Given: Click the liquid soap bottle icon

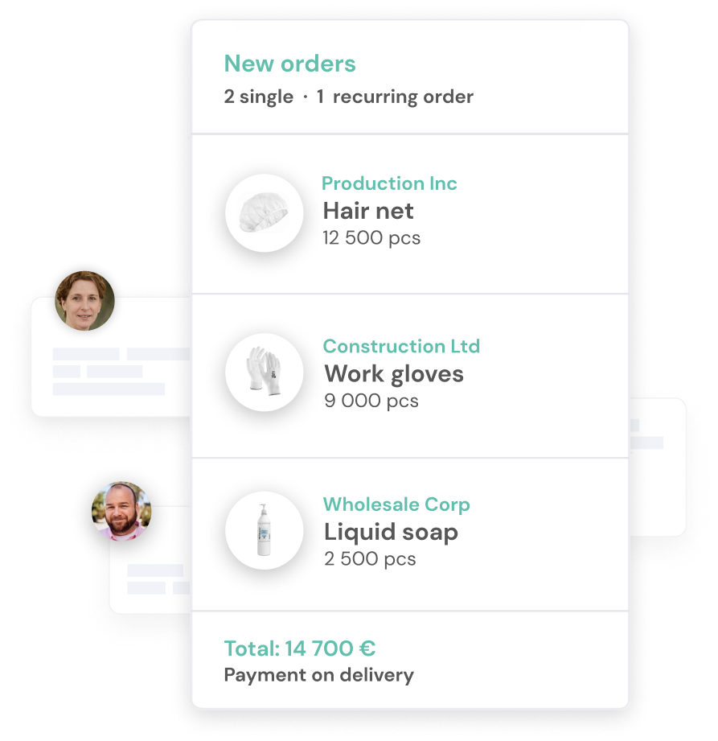Looking at the screenshot, I should pos(264,530).
